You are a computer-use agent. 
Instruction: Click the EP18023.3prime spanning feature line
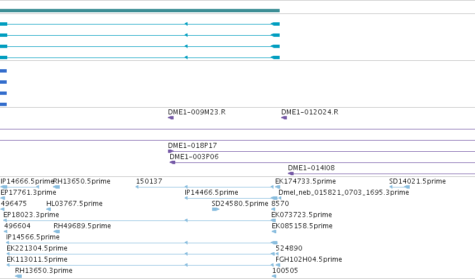point(140,220)
